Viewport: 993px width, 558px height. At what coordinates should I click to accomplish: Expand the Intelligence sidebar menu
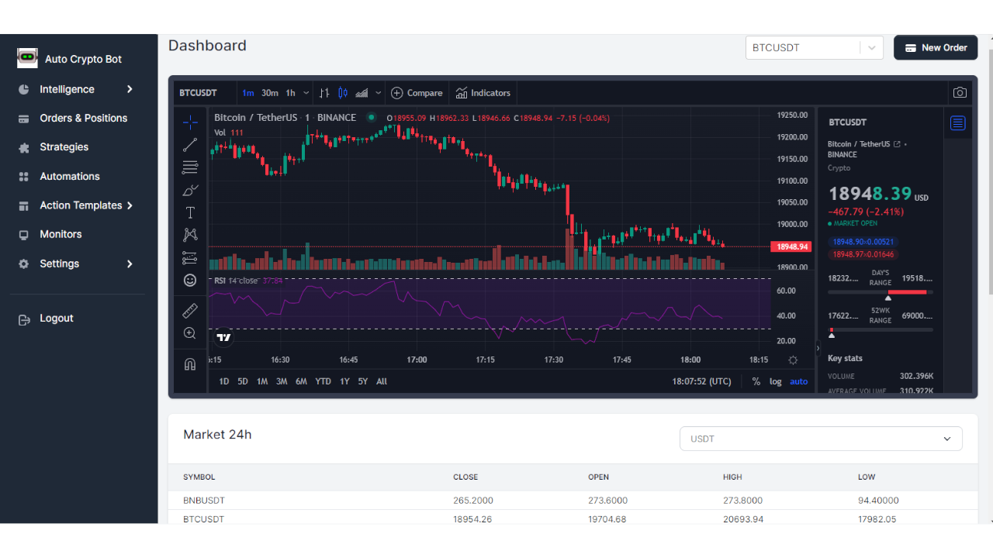[x=76, y=89]
